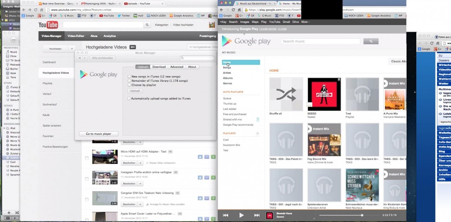This screenshot has height=222, width=451.
Task: Open home page in YouTube browser window
Action: pos(41,10)
